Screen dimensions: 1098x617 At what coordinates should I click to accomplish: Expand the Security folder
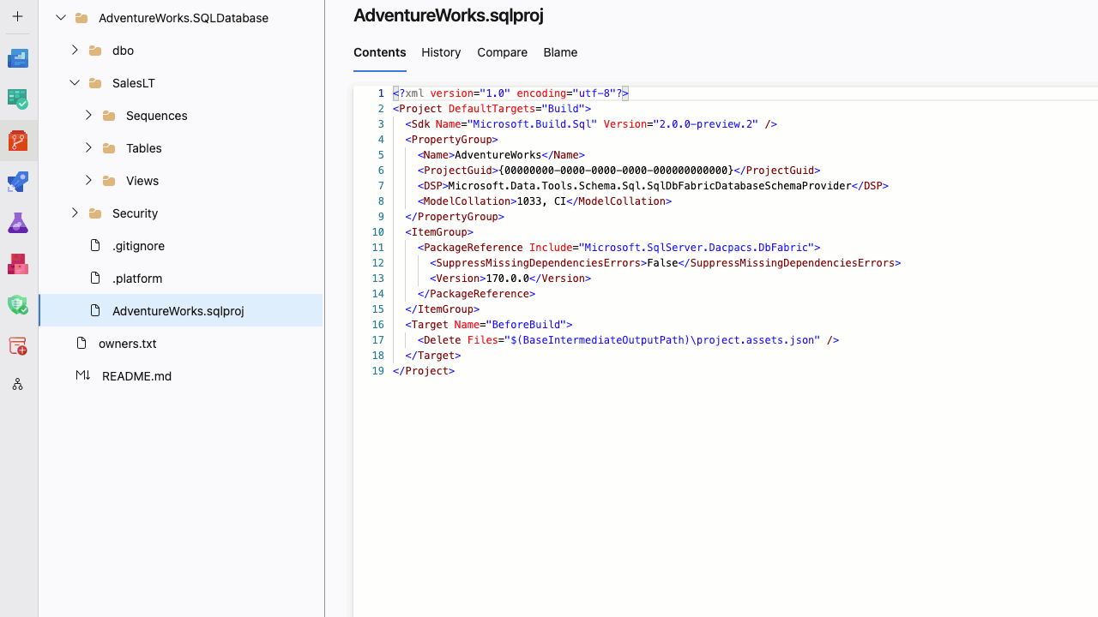(75, 213)
